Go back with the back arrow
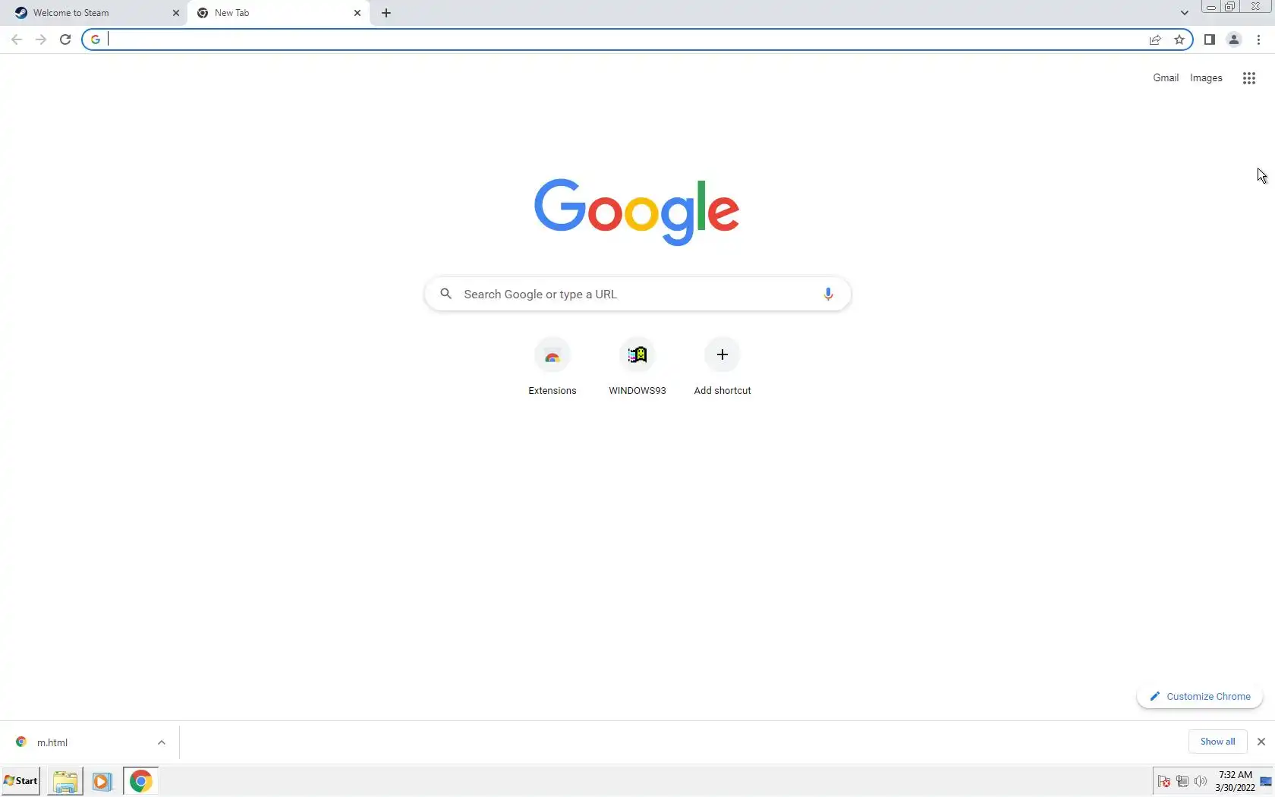Image resolution: width=1275 pixels, height=797 pixels. (x=17, y=39)
